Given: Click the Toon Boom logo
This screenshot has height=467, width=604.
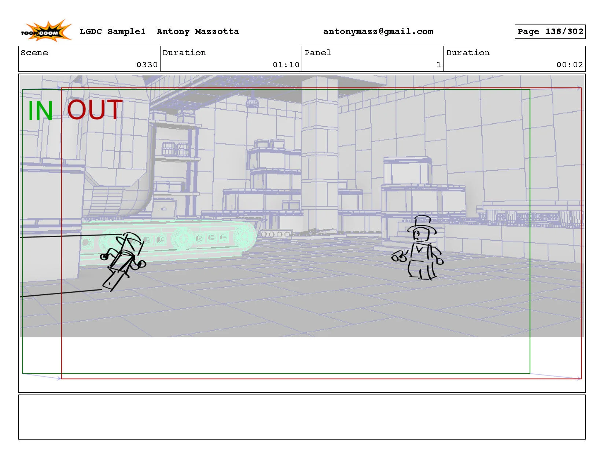Looking at the screenshot, I should click(46, 31).
